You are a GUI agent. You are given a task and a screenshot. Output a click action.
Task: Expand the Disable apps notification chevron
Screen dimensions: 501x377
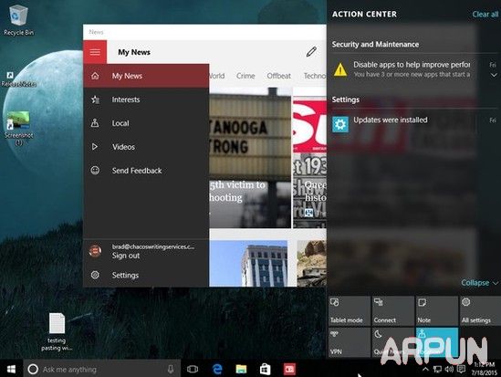coord(494,75)
